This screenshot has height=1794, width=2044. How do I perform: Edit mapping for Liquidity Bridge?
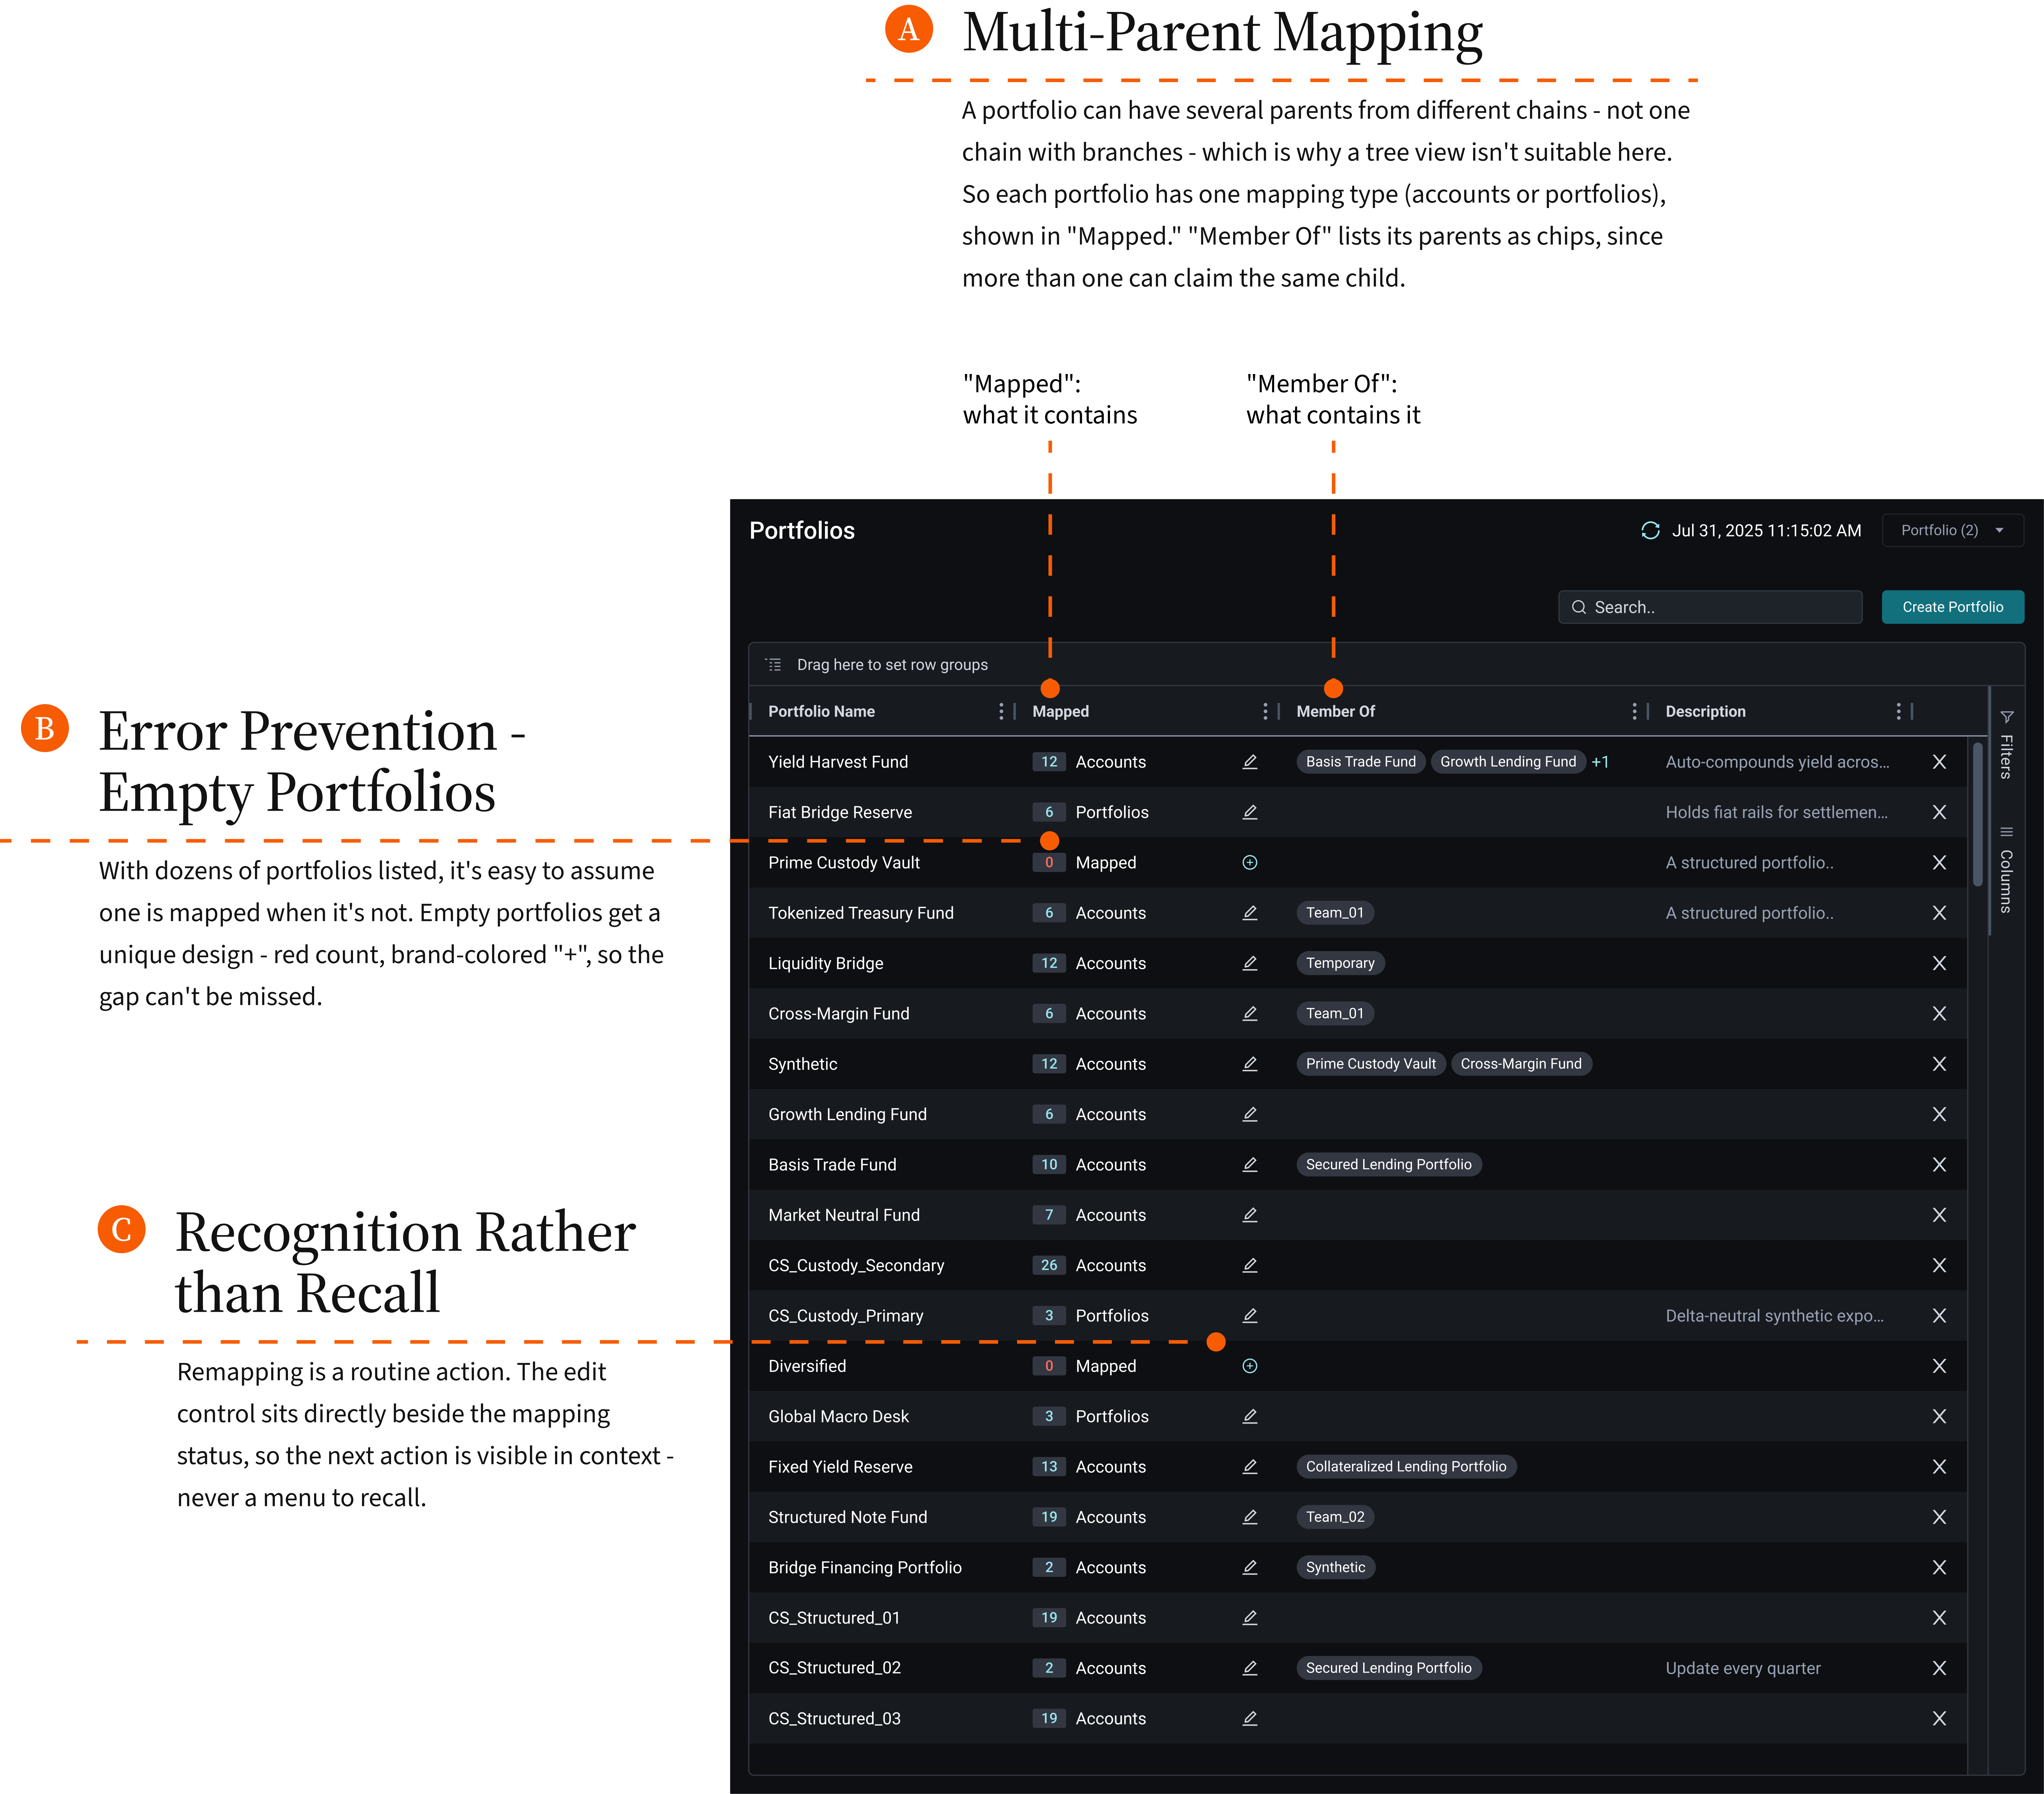click(1250, 963)
